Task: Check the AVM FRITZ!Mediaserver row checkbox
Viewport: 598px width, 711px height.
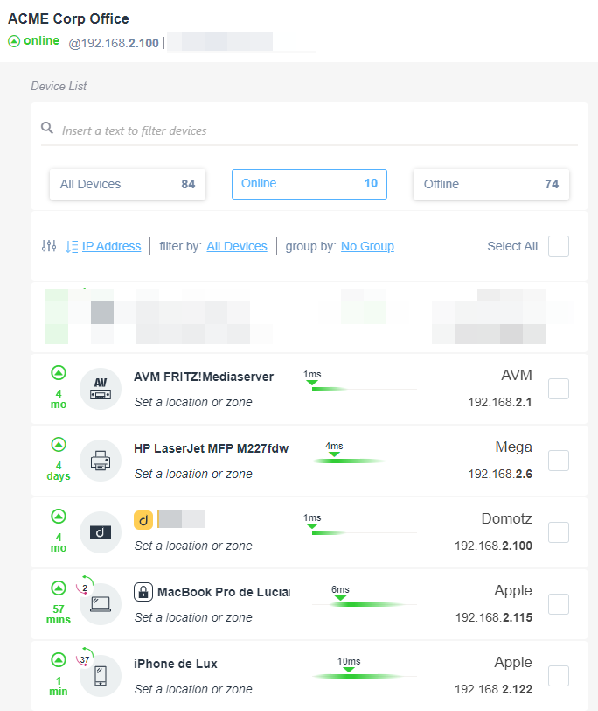Action: [x=558, y=389]
